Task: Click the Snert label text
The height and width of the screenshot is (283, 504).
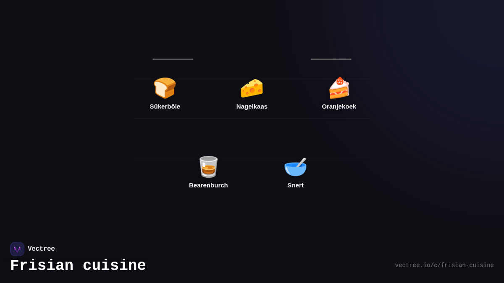Action: [x=295, y=185]
